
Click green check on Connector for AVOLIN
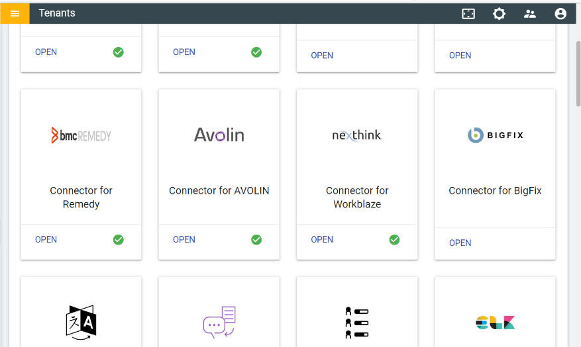pyautogui.click(x=256, y=240)
